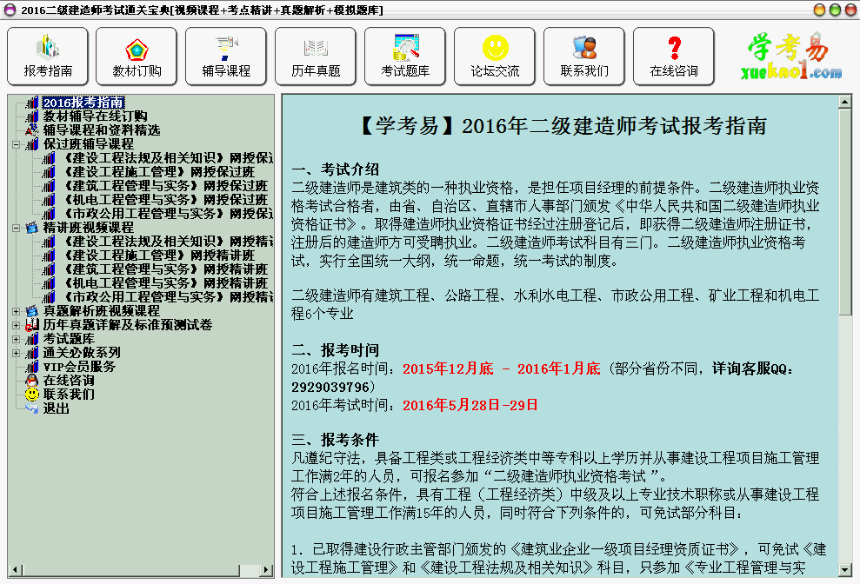Click the 历年真题 toolbar icon
This screenshot has width=860, height=584.
point(315,56)
